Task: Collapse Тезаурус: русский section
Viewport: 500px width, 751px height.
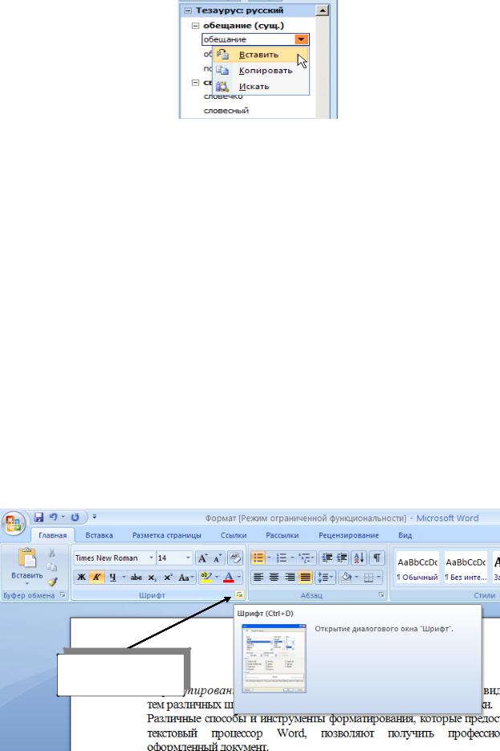Action: (x=188, y=10)
